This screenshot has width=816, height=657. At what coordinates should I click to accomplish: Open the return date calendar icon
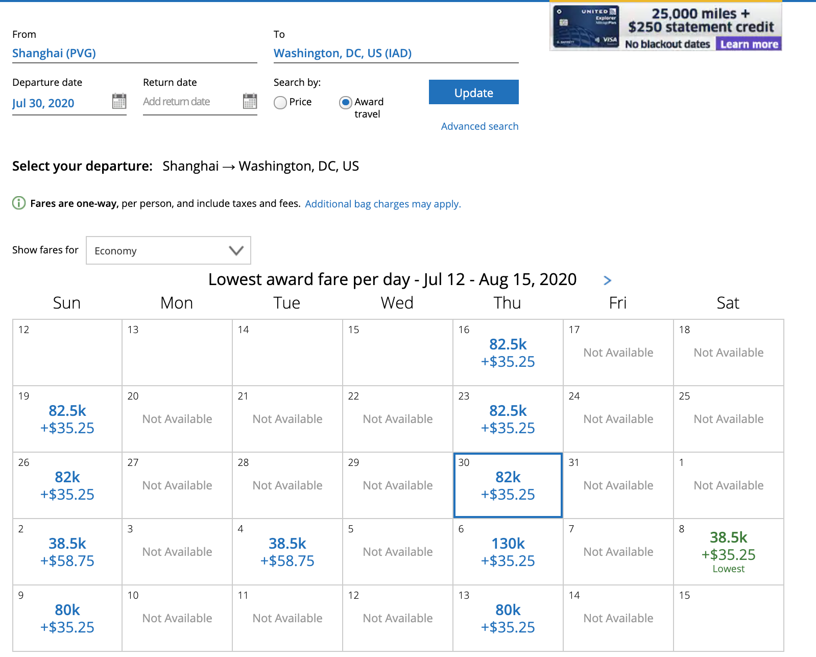point(250,101)
